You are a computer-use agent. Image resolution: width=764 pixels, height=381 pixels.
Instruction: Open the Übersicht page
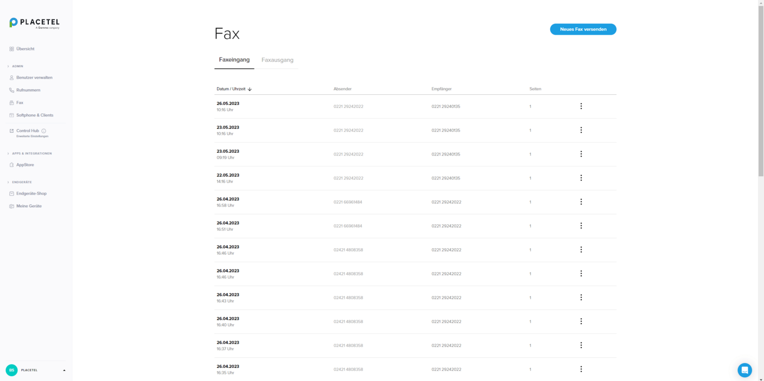(x=26, y=49)
